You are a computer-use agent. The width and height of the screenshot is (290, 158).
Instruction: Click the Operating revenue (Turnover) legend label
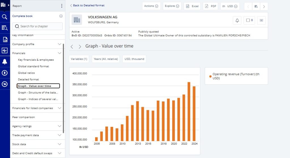pyautogui.click(x=236, y=76)
